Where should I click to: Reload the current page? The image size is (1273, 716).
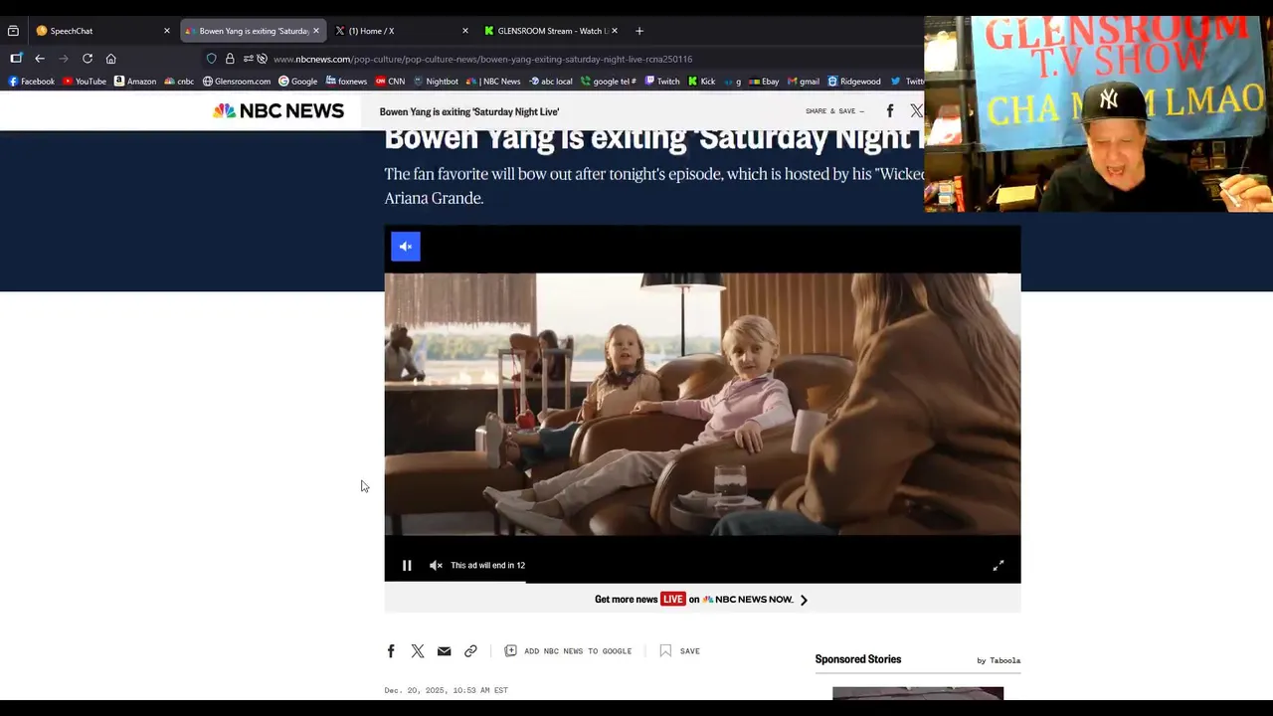click(x=88, y=59)
